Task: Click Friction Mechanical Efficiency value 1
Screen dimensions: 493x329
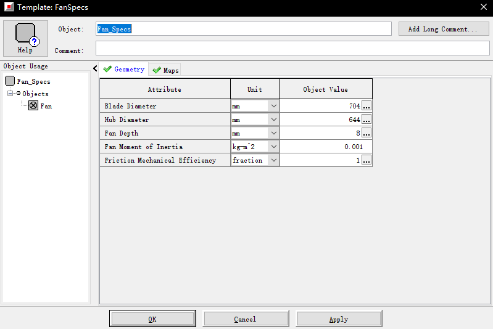Action: click(x=358, y=160)
